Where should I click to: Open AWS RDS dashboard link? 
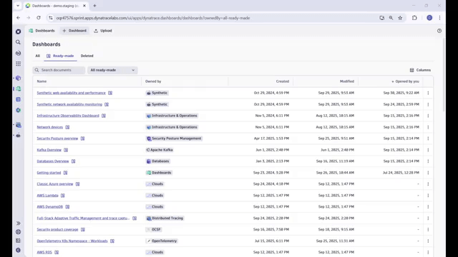44,252
